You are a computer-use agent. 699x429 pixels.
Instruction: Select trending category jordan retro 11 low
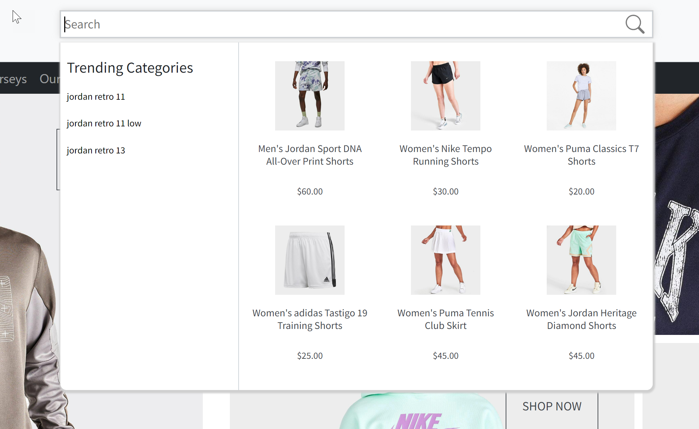[104, 123]
